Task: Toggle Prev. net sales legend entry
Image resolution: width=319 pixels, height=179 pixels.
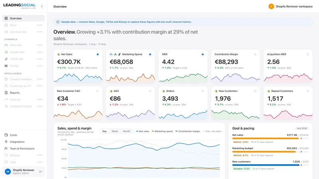Action: tap(212, 131)
